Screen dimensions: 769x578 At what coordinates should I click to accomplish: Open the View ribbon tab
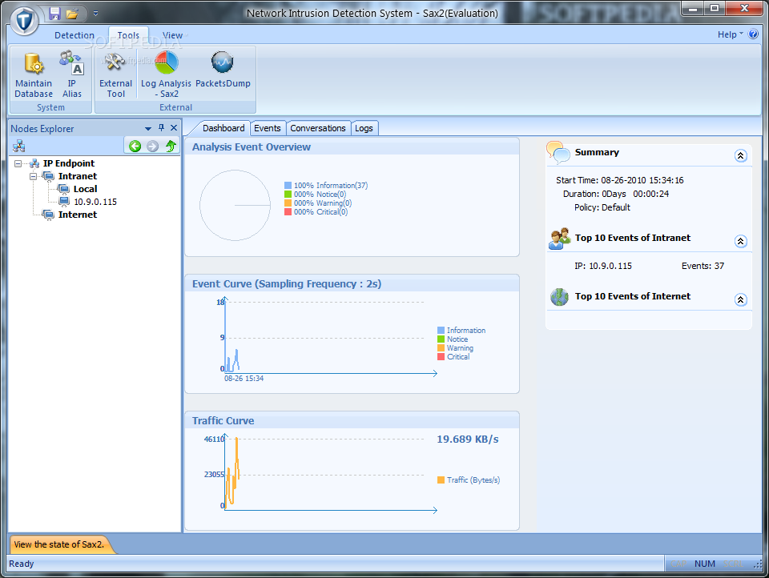pos(172,35)
